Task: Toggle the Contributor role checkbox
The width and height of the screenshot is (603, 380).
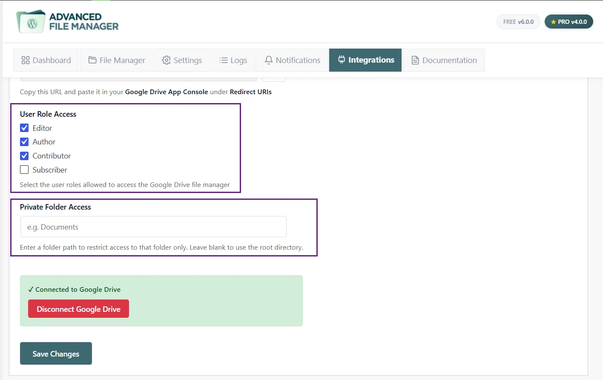Action: tap(24, 156)
